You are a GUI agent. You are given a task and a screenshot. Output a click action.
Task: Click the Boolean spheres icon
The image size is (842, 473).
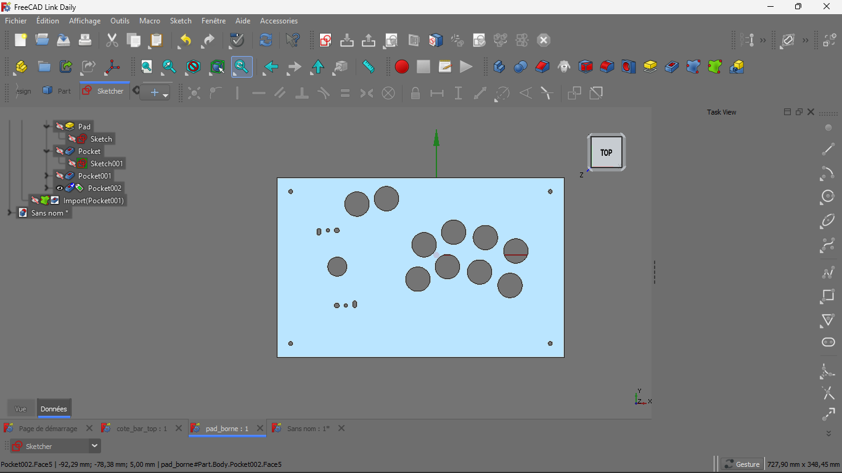coord(521,67)
